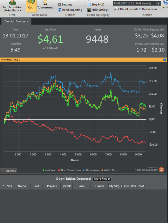Click the winnings graph help icon
The height and width of the screenshot is (223, 168).
[x=165, y=60]
